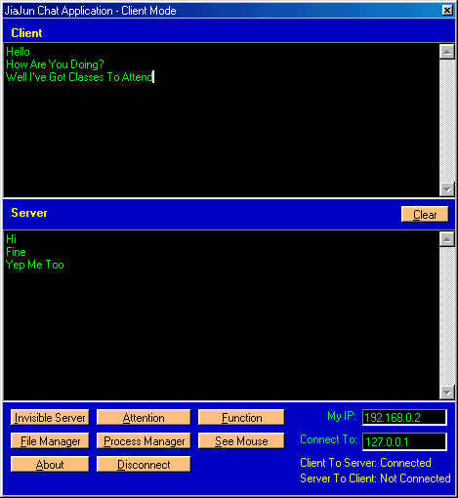Click up arrow of Client pane scrollbar
This screenshot has width=458, height=498.
(447, 52)
